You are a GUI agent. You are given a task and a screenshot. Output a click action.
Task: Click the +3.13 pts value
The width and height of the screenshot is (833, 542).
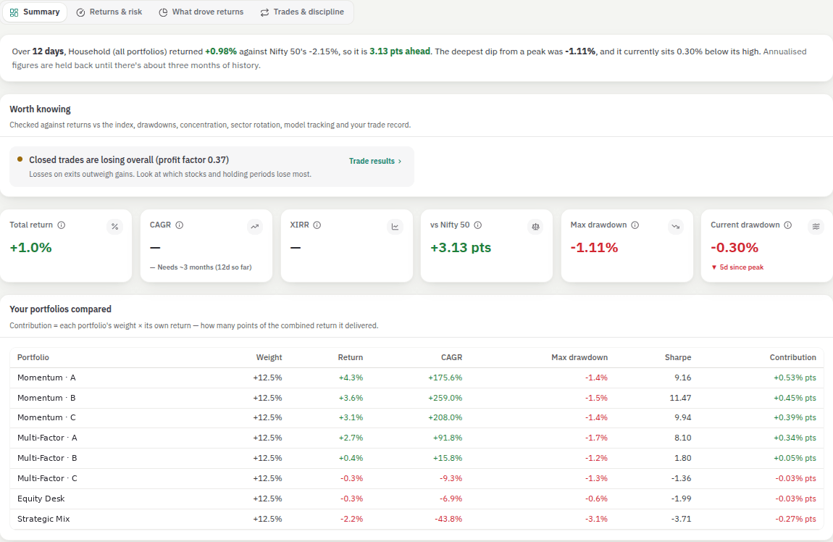[461, 248]
